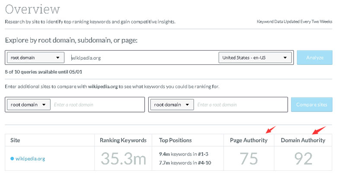This screenshot has height=176, width=337.
Task: Click the Domain Authority score 92
Action: [303, 159]
